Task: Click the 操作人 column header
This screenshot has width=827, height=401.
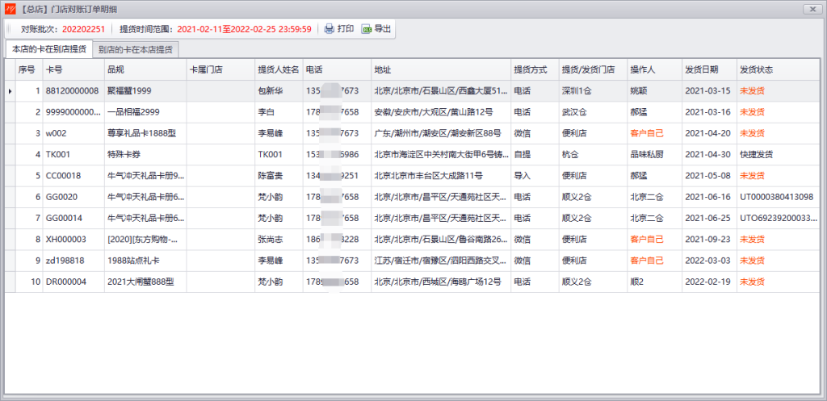Action: (x=654, y=69)
